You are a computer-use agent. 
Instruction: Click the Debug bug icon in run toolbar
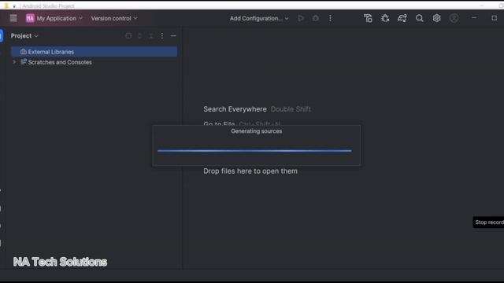316,18
